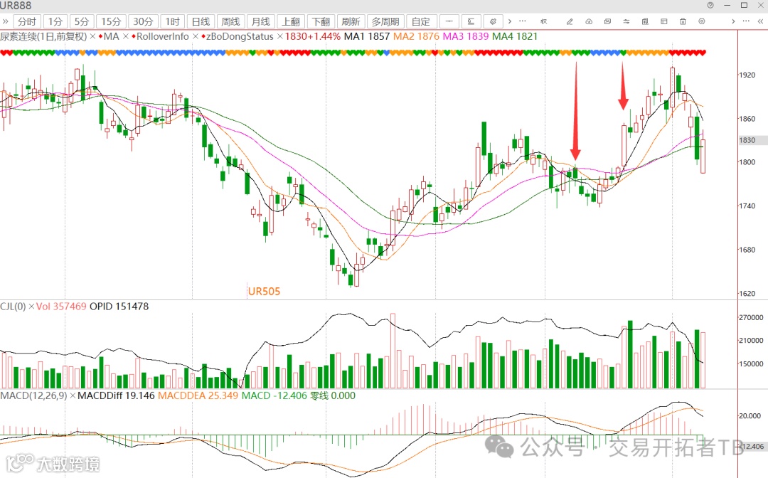
Task: Open the first toolbar ellipsis menu
Action: (x=523, y=21)
